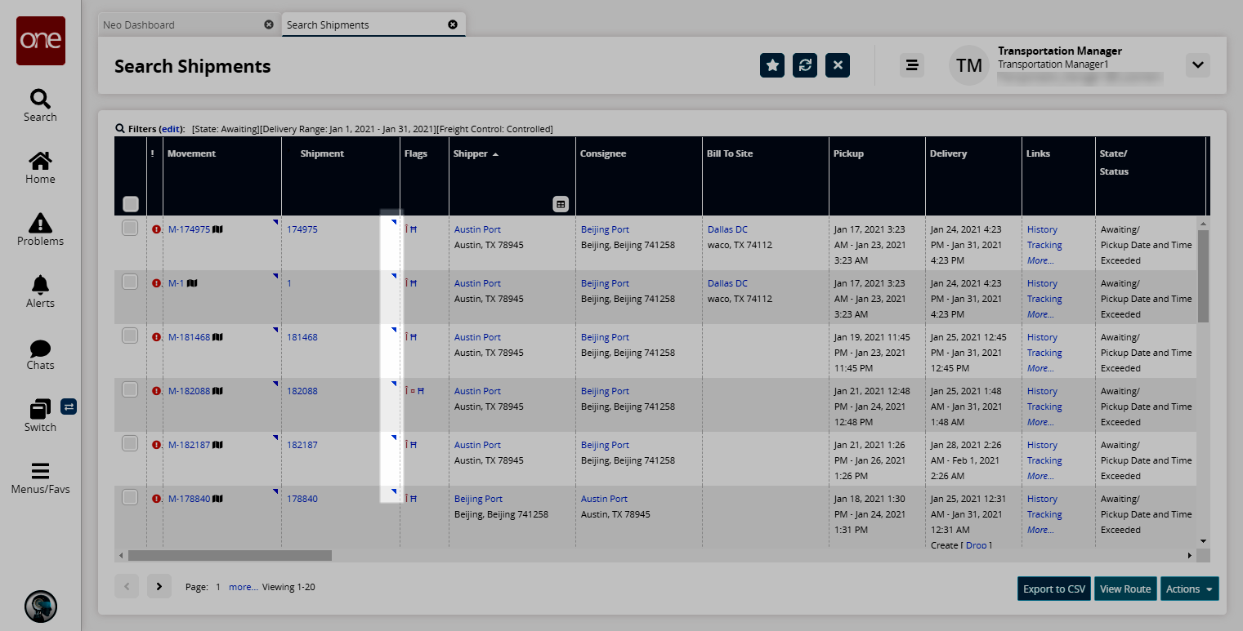Click the horizontal table scrollbar
The image size is (1243, 631).
230,555
